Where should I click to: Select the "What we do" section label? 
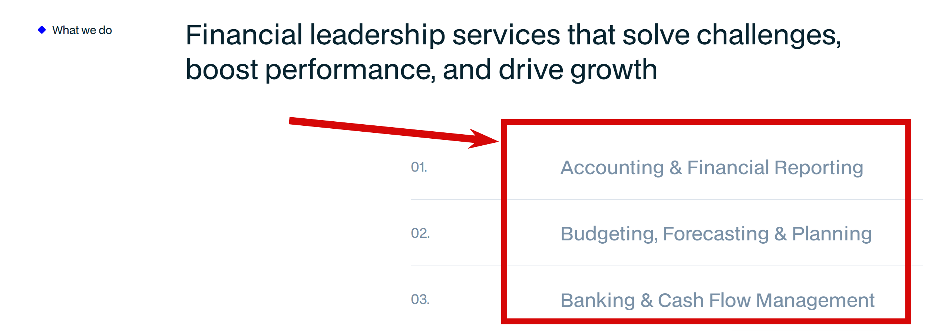(x=82, y=30)
